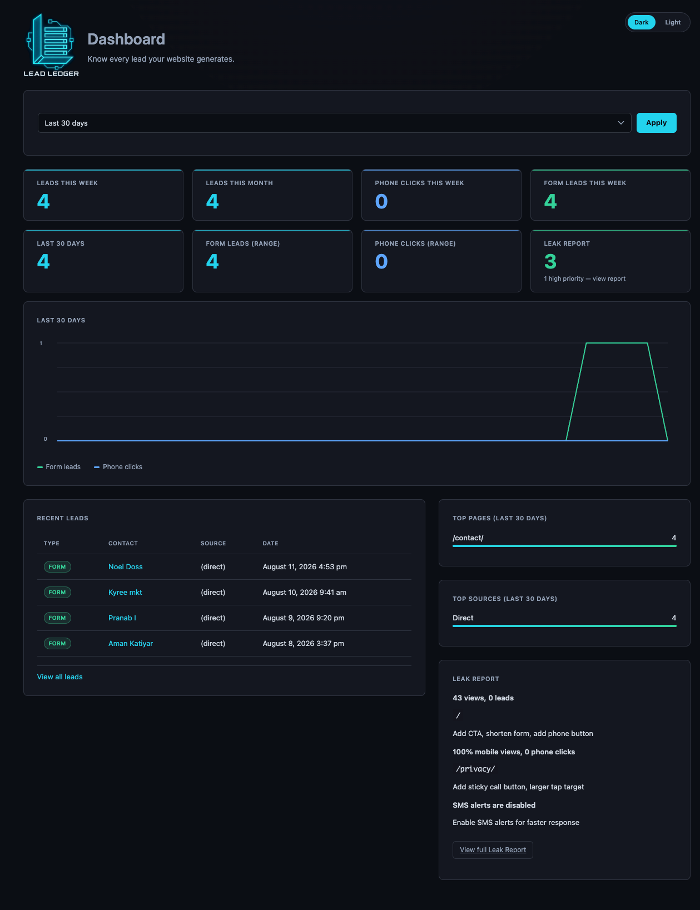The height and width of the screenshot is (910, 700).
Task: Open the Form Leads (Range) card
Action: pyautogui.click(x=272, y=261)
